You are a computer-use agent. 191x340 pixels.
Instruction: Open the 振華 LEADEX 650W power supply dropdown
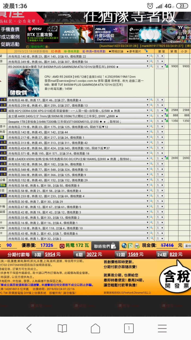[79, 159]
